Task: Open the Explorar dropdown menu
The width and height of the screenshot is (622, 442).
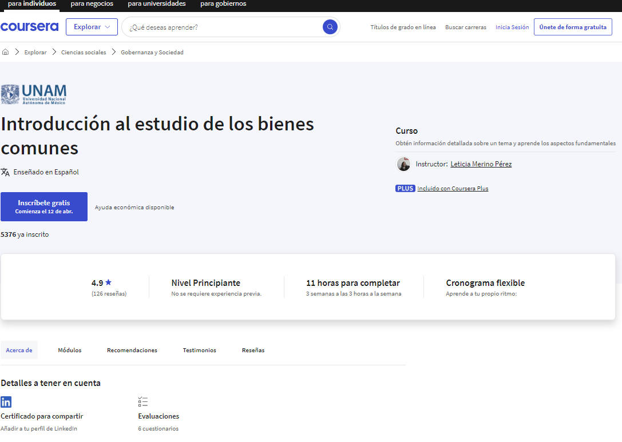Action: pos(92,27)
